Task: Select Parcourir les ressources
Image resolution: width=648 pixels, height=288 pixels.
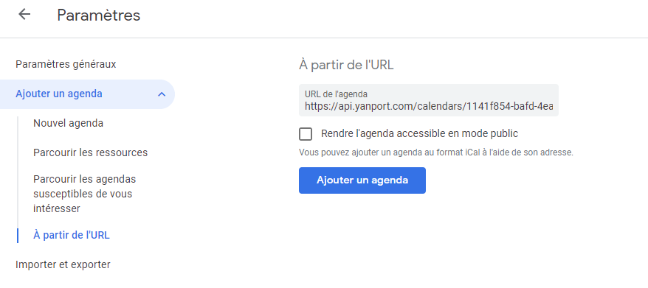Action: coord(91,152)
